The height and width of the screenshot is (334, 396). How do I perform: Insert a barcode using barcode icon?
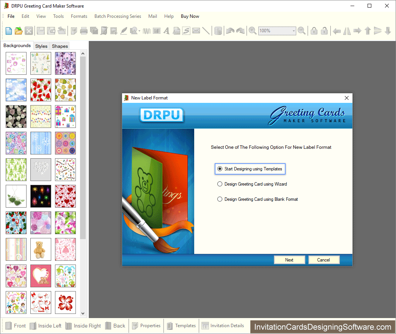pyautogui.click(x=157, y=31)
